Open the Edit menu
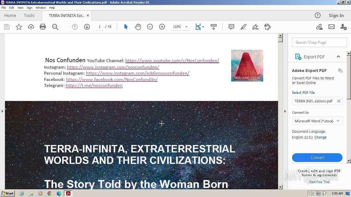The image size is (351, 197). [x=12, y=8]
